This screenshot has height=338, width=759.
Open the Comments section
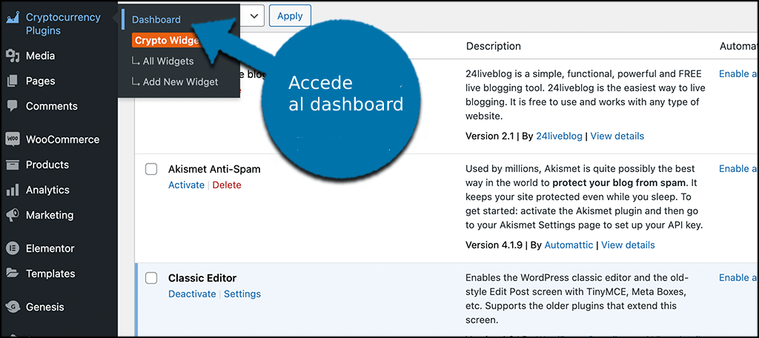[51, 106]
